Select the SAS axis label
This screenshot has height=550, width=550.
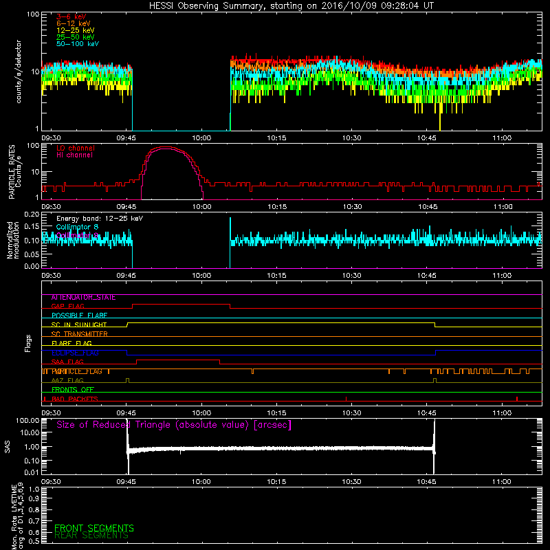point(8,447)
